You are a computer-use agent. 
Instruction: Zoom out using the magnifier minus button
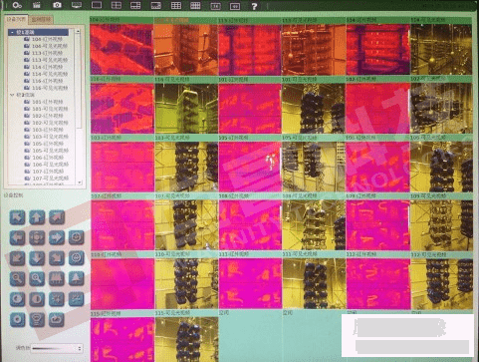click(17, 278)
